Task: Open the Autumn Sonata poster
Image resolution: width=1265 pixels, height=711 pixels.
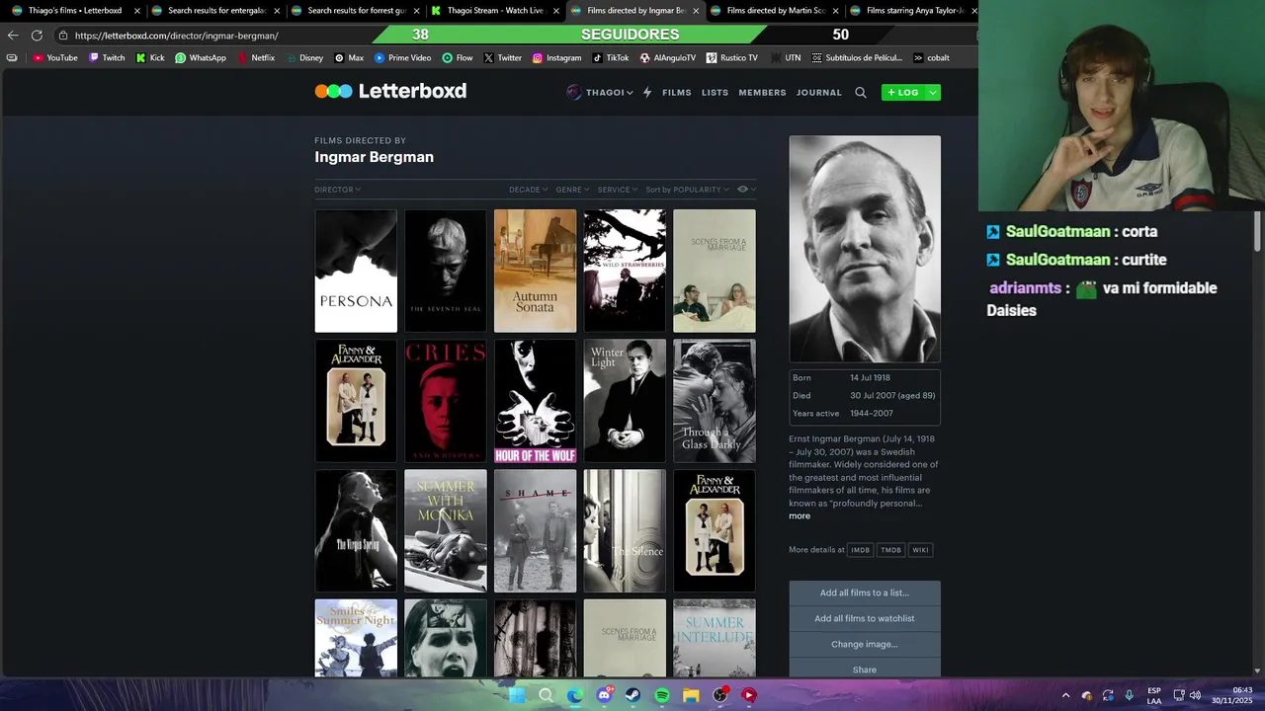Action: [x=535, y=271]
